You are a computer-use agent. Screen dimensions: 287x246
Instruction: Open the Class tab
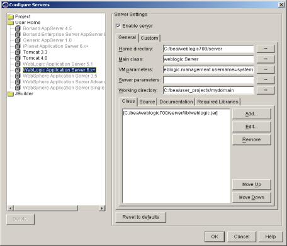(x=128, y=101)
